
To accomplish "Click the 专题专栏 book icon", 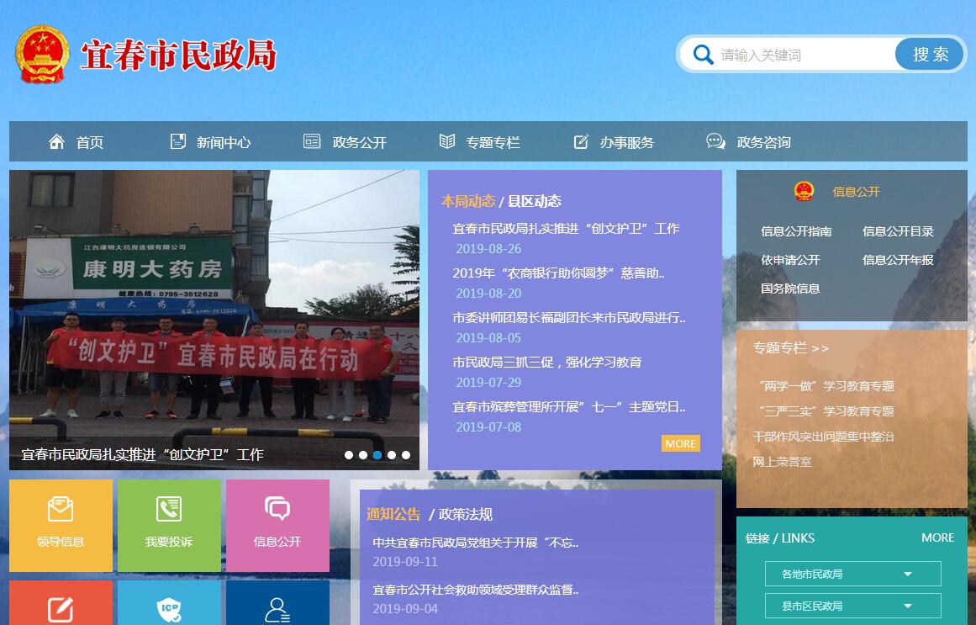I will (x=447, y=141).
